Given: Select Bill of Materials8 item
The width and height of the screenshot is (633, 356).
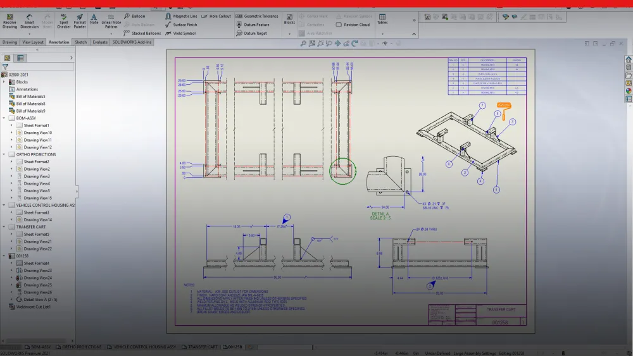Looking at the screenshot, I should (x=27, y=104).
